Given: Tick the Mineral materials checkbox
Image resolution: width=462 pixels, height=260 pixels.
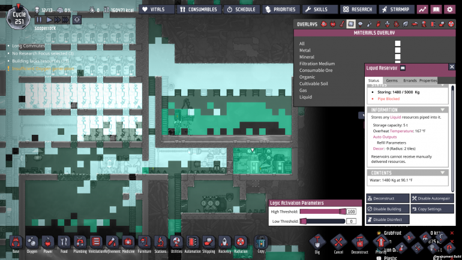Looking at the screenshot, I should (397, 57).
